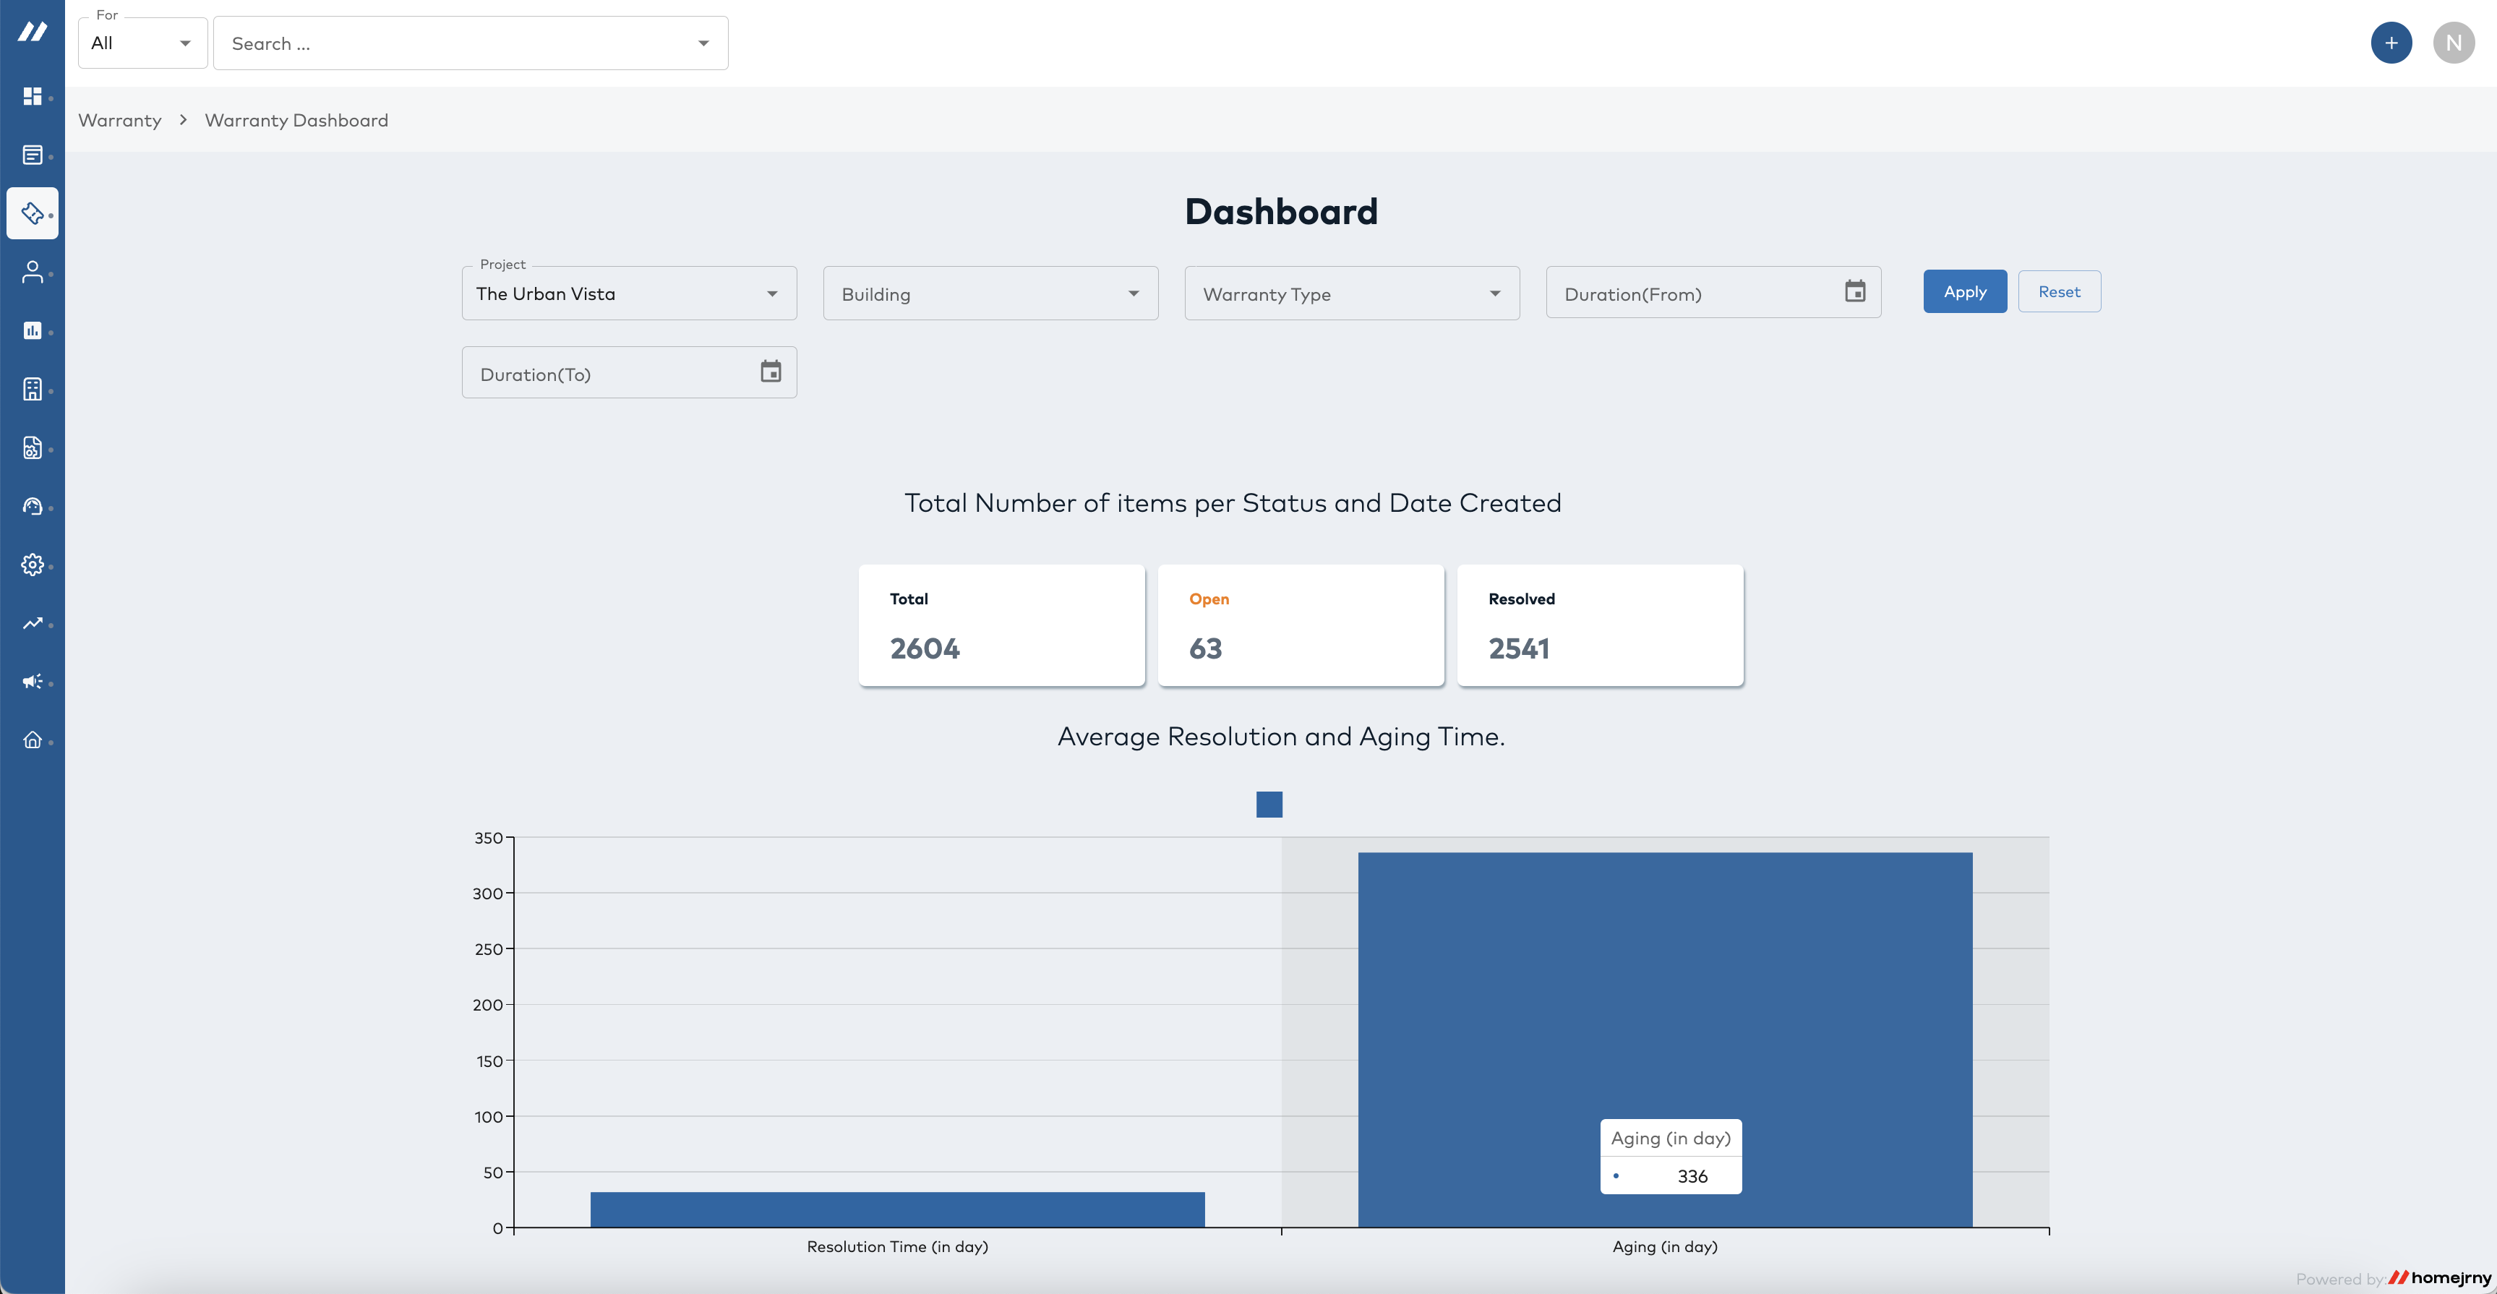Select the Duration To date field

click(629, 372)
